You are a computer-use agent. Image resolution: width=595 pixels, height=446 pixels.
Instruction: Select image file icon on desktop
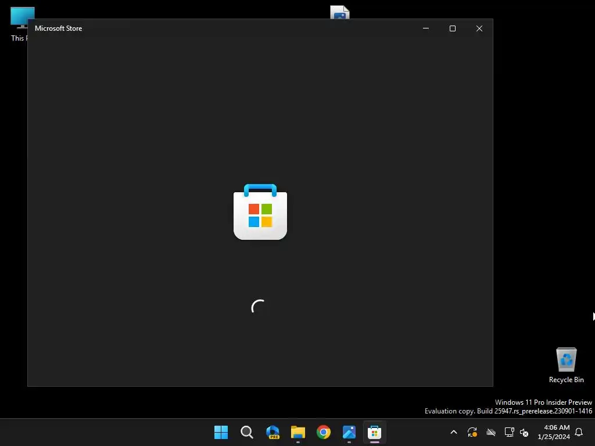(x=339, y=12)
